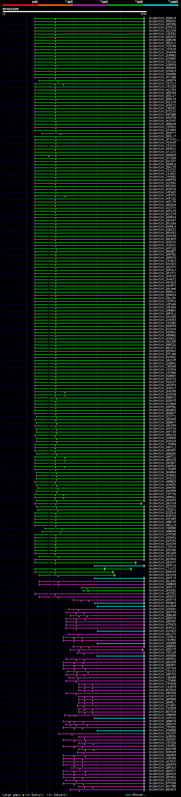Screen dimensions: 181x797
Task: Select hit label UniRef100_P25794
Action: tap(162, 46)
